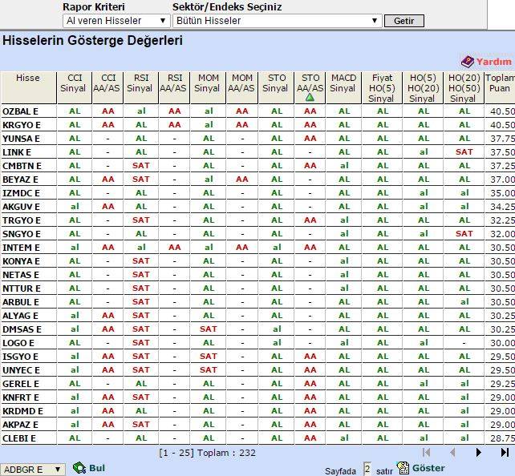Image resolution: width=515 pixels, height=476 pixels.
Task: Open the Rapor Kriteri dropdown
Action: pyautogui.click(x=116, y=21)
